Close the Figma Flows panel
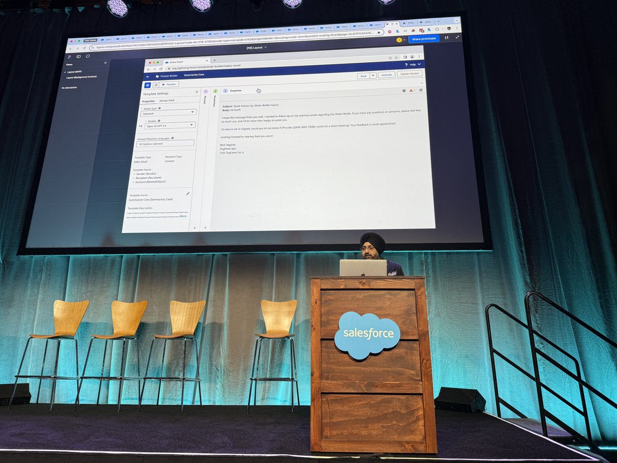The width and height of the screenshot is (617, 463). (x=105, y=63)
